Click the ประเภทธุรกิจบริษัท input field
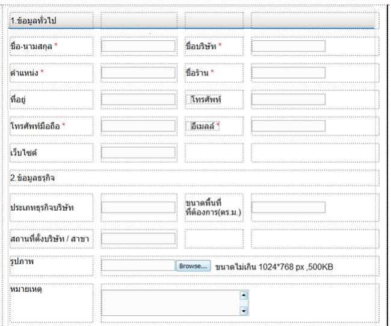Viewport: 391px width, 326px height. point(138,207)
